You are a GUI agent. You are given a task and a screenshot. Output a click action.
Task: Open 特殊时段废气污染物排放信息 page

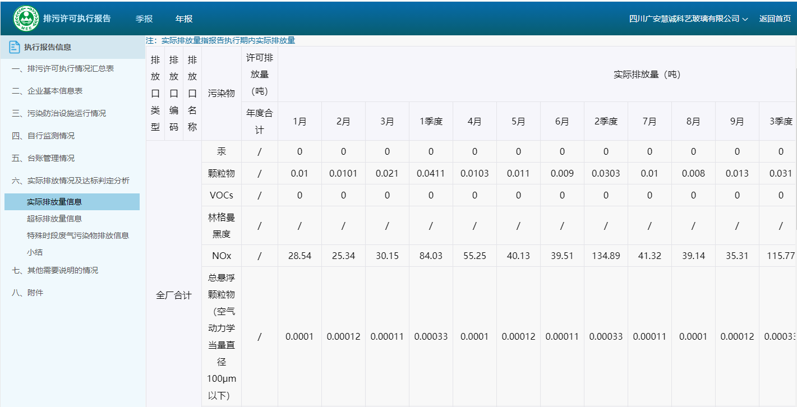(x=77, y=235)
